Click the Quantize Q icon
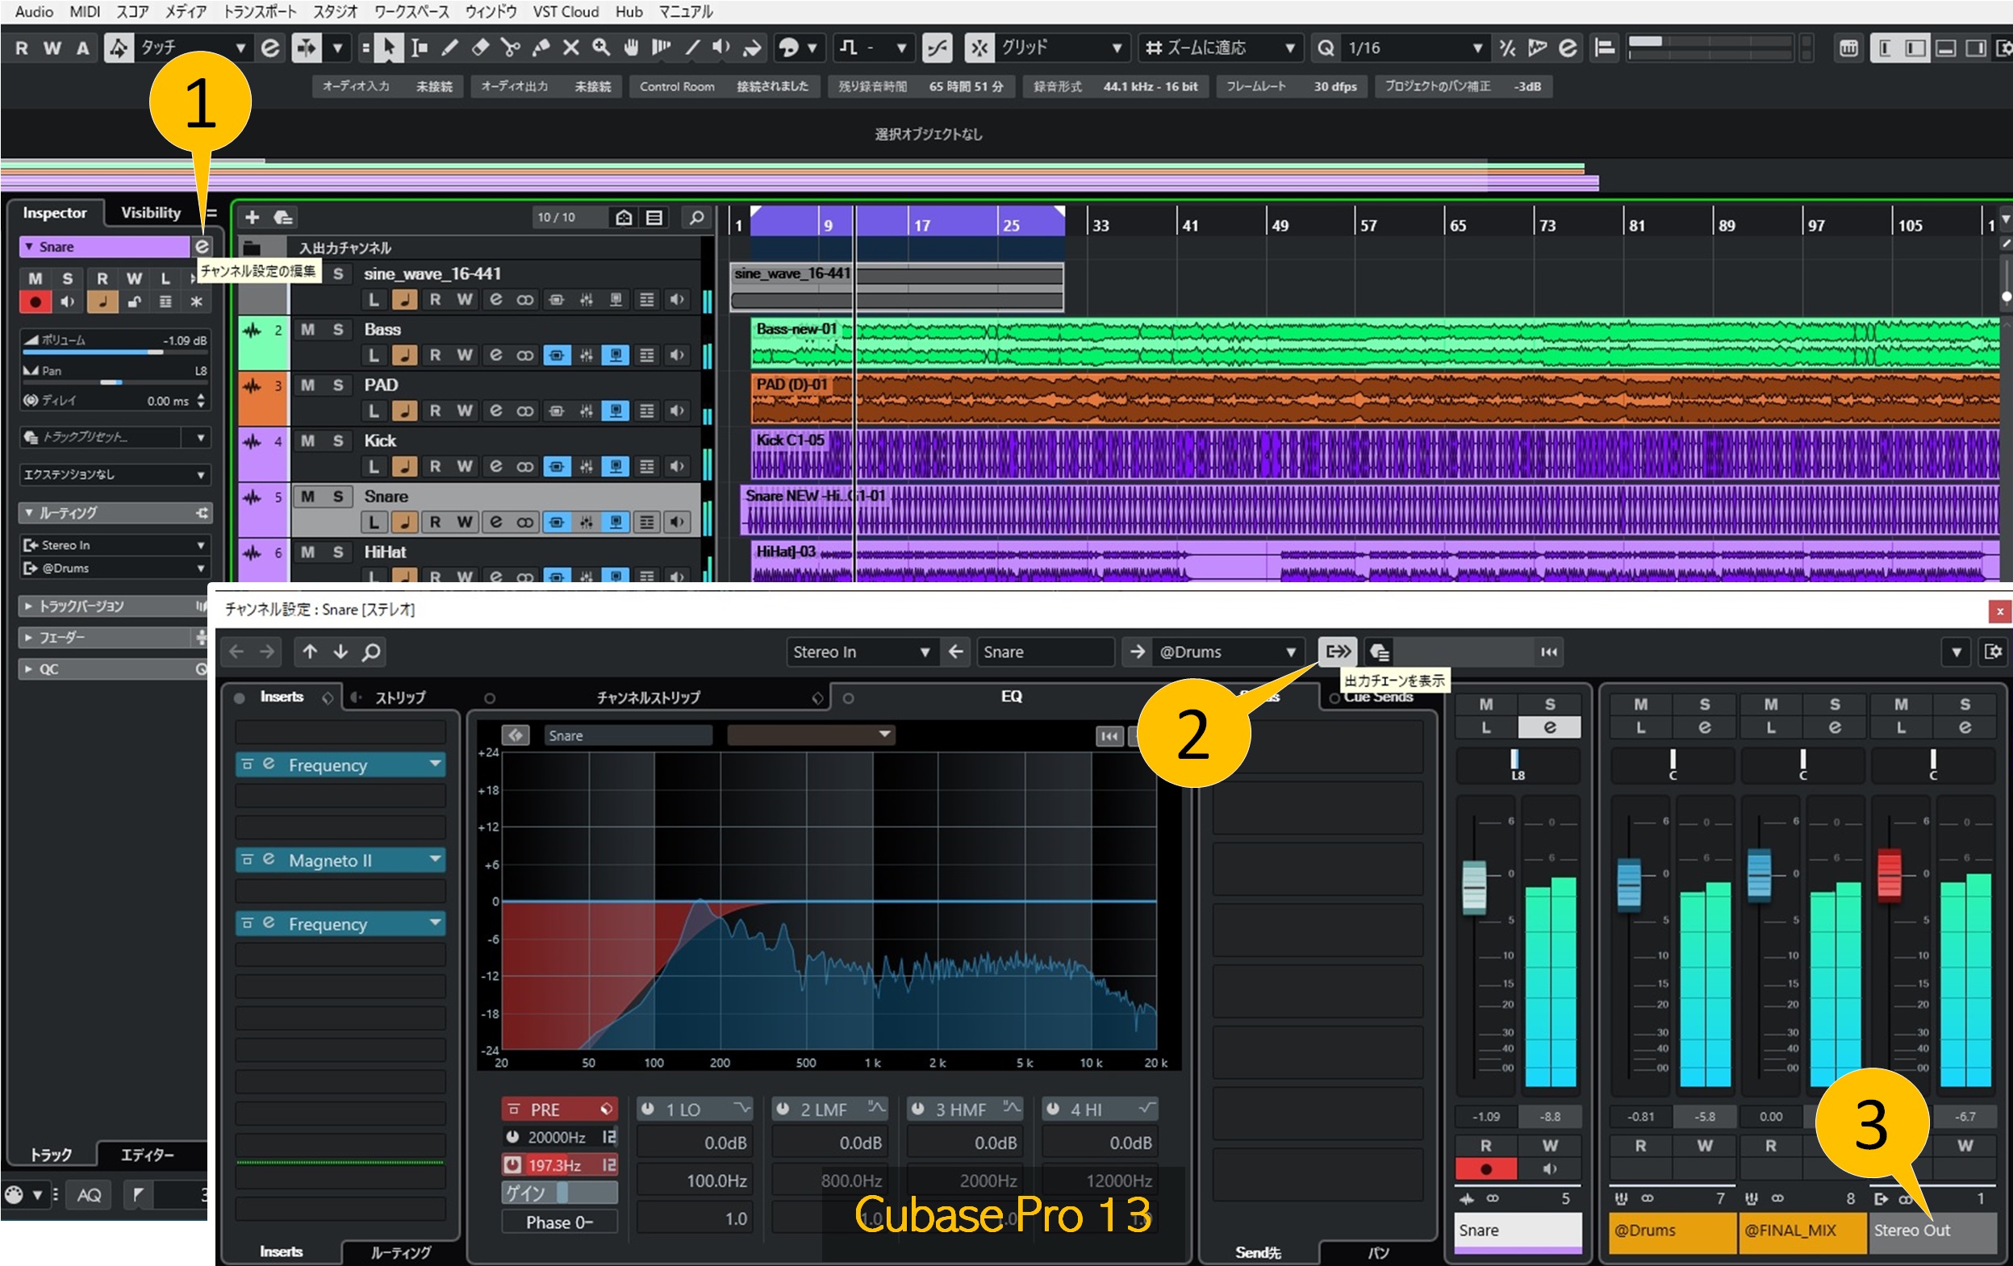The image size is (2013, 1266). pos(1325,48)
